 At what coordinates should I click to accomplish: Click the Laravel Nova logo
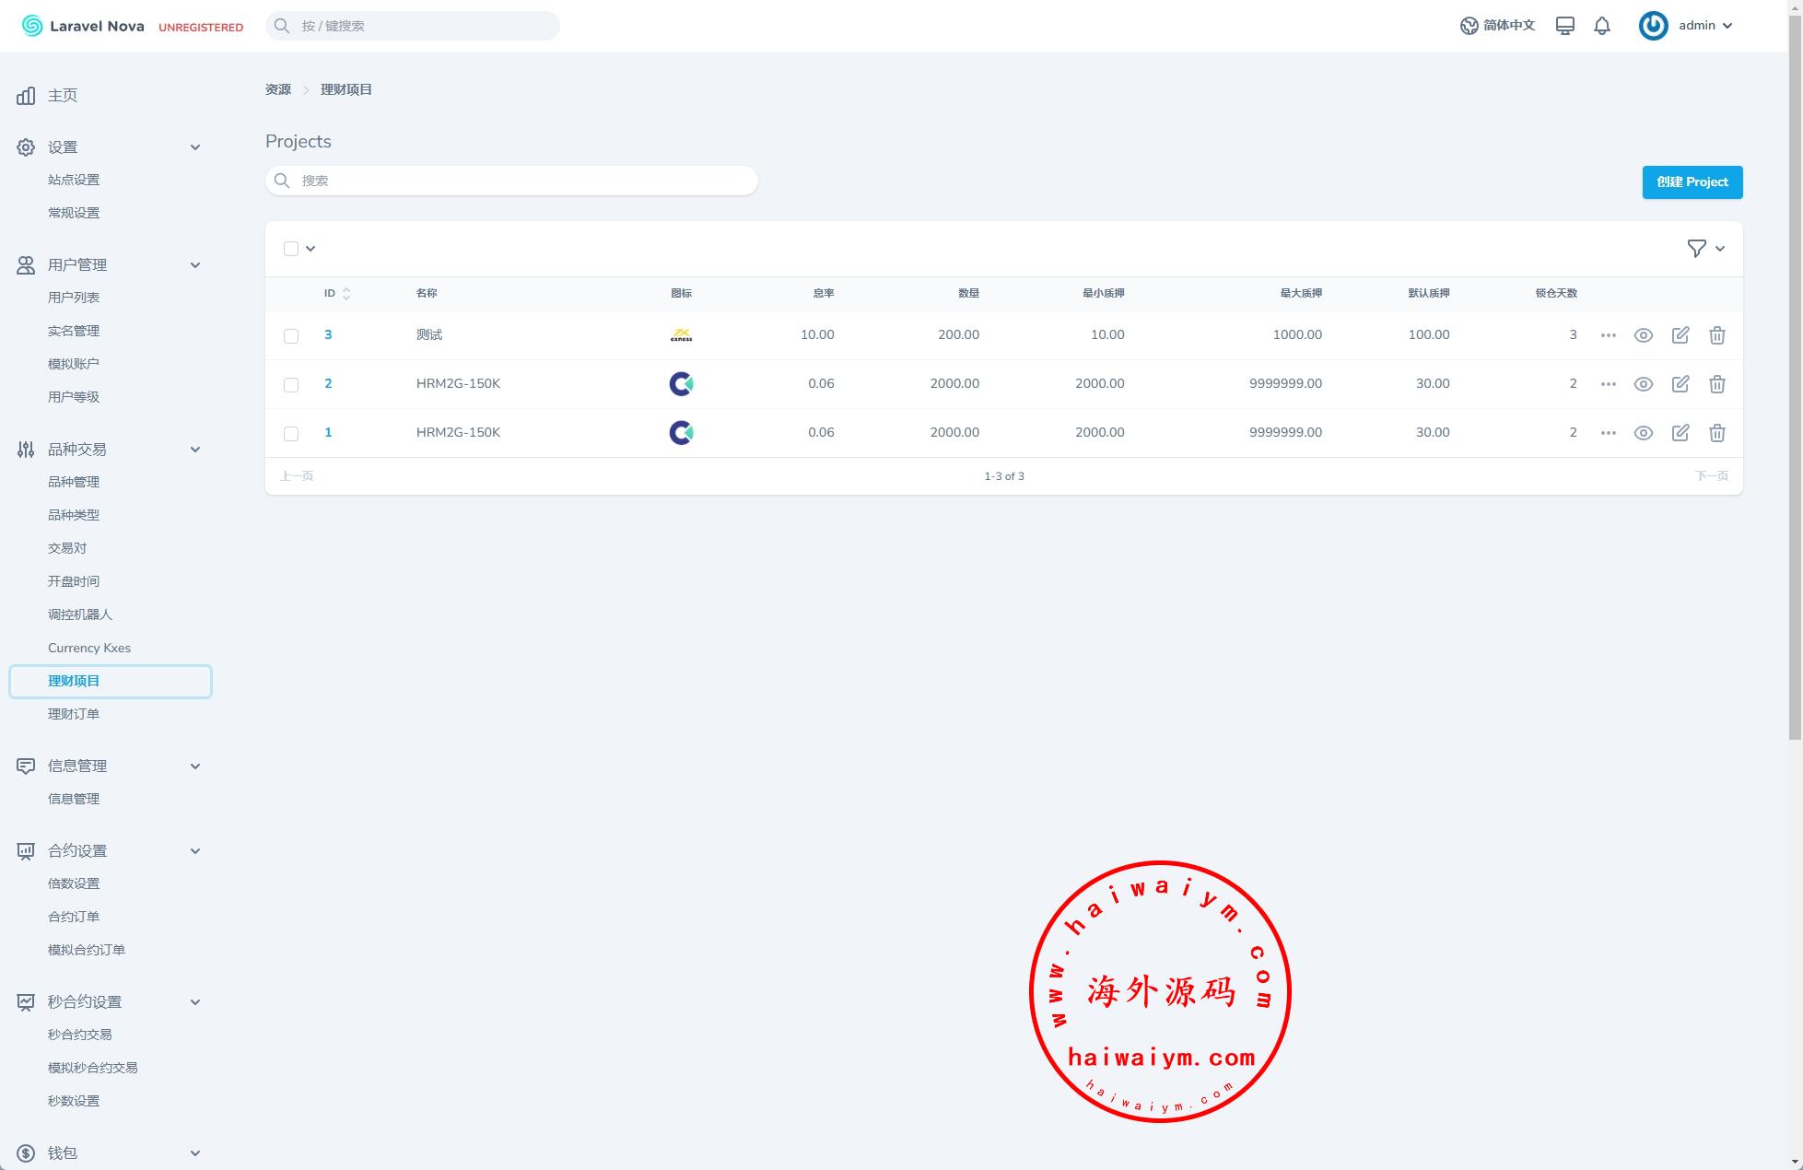click(x=83, y=26)
